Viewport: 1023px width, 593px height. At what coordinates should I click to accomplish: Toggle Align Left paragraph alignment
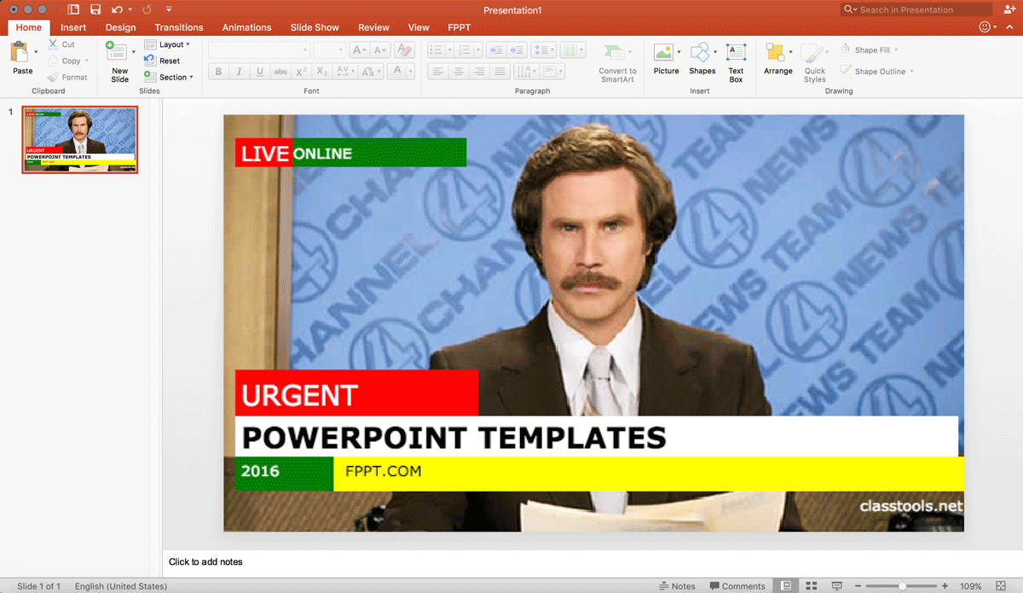pos(438,72)
